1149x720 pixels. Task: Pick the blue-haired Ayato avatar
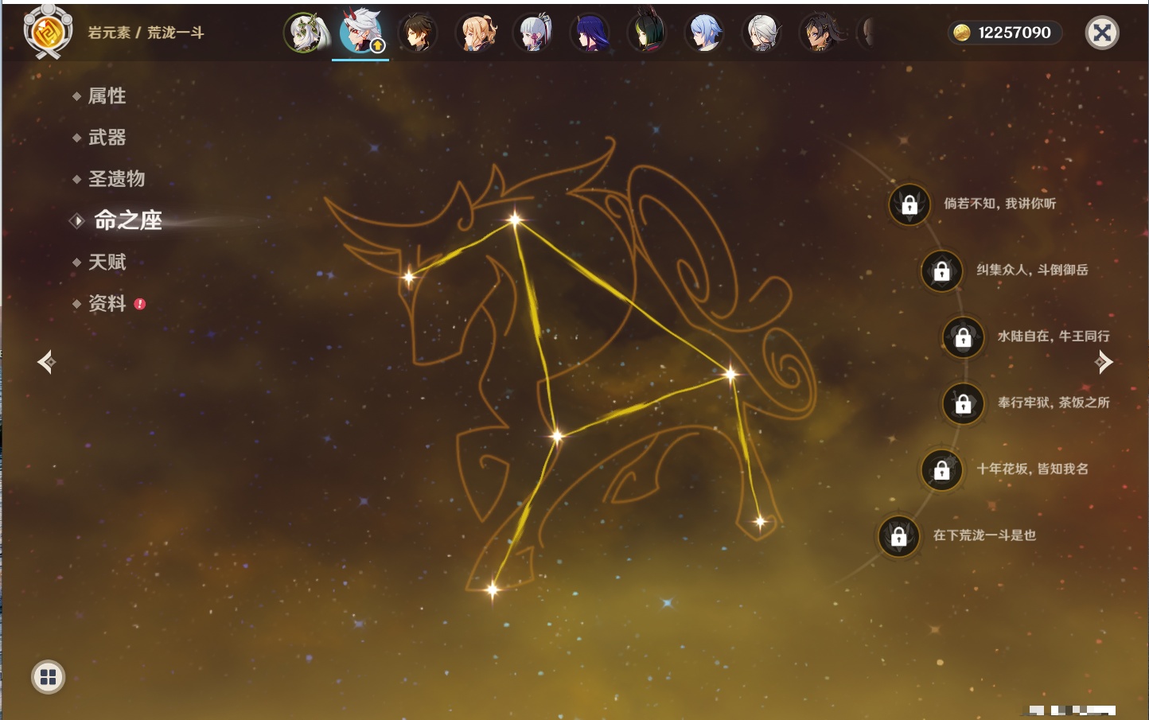[x=704, y=33]
